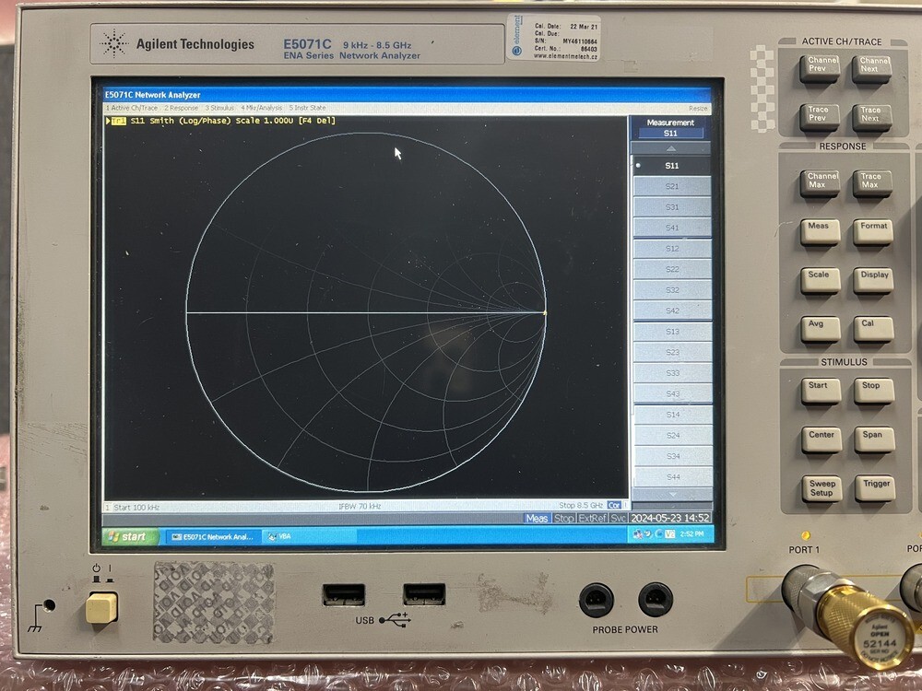Open the 2 Response menu

click(181, 108)
